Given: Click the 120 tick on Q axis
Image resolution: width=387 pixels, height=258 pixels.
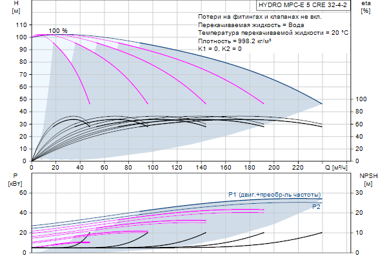Looking at the screenshot, I should 177,167.
